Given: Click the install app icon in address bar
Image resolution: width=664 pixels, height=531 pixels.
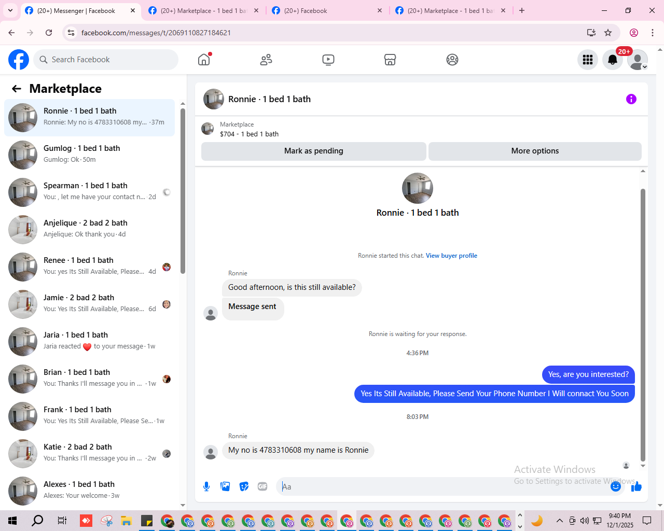Looking at the screenshot, I should pyautogui.click(x=591, y=33).
